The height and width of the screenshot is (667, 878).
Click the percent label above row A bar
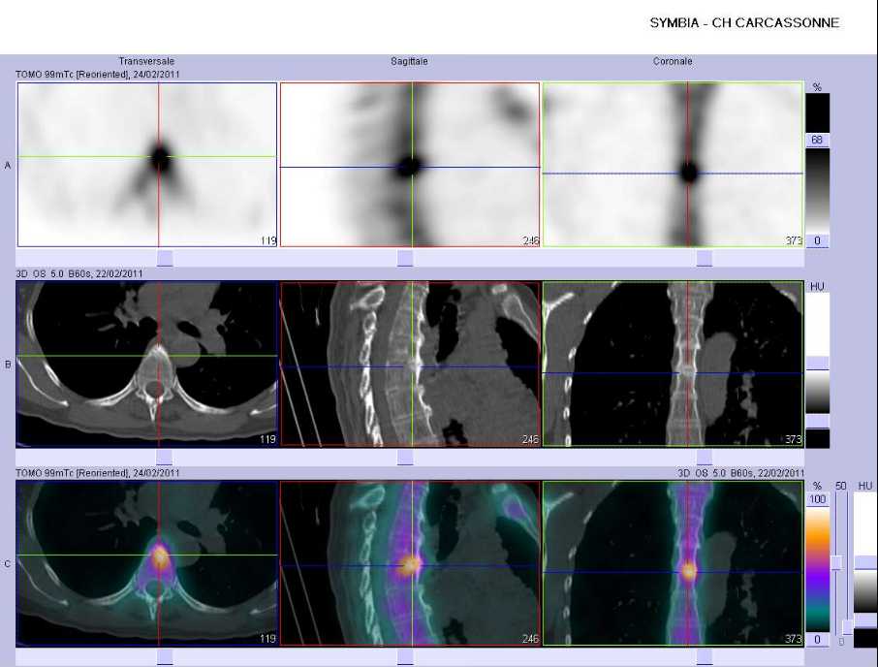click(817, 87)
